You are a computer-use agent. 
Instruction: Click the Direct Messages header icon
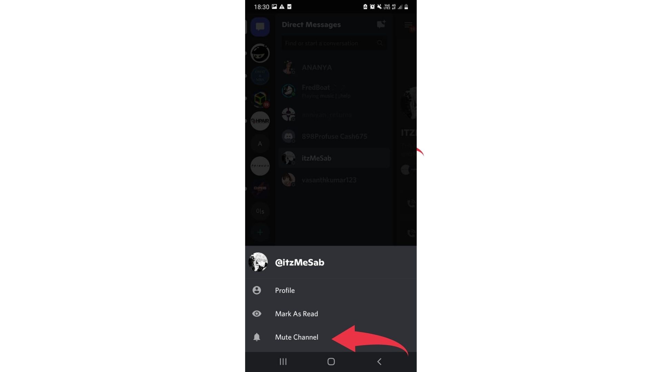pyautogui.click(x=381, y=24)
